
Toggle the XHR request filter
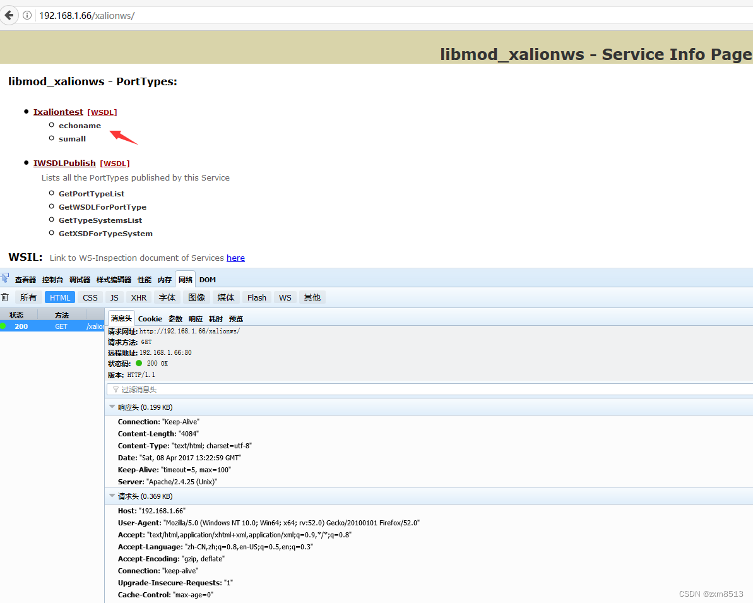pos(139,297)
